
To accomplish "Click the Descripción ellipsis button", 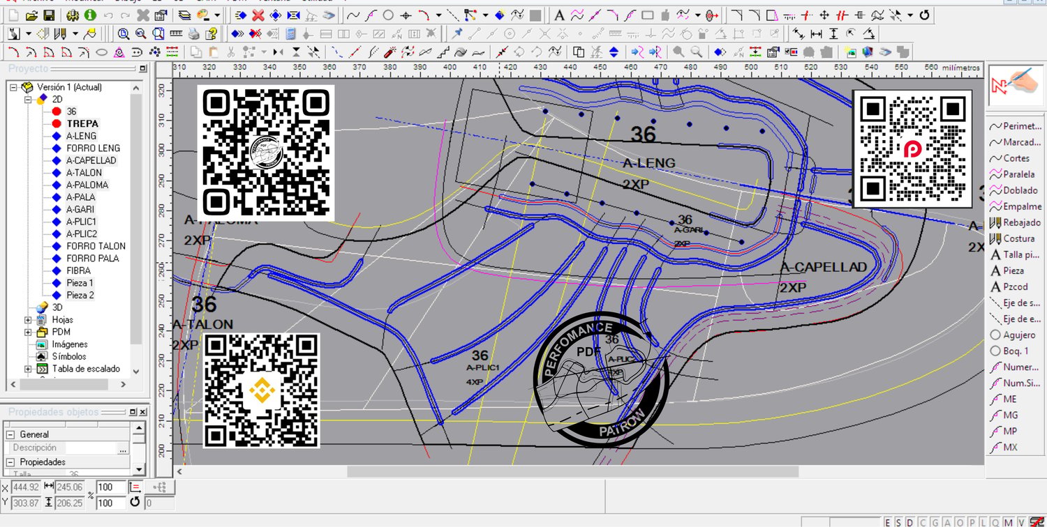I will pyautogui.click(x=123, y=448).
